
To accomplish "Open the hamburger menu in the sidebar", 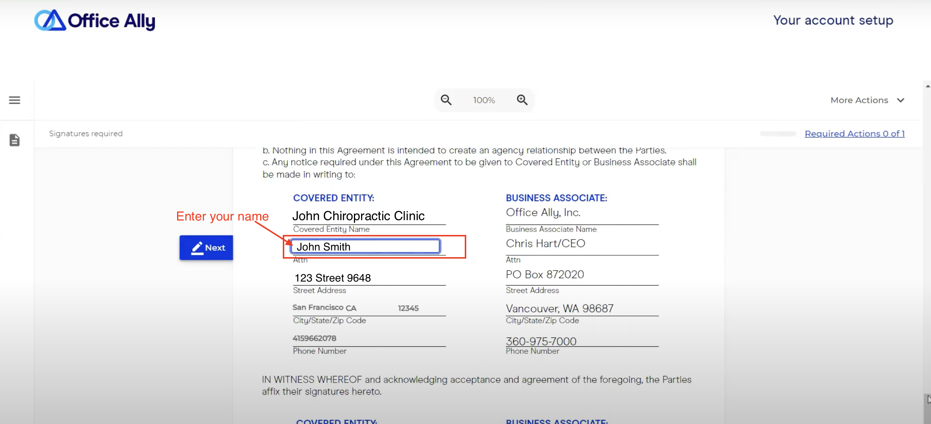I will (14, 100).
